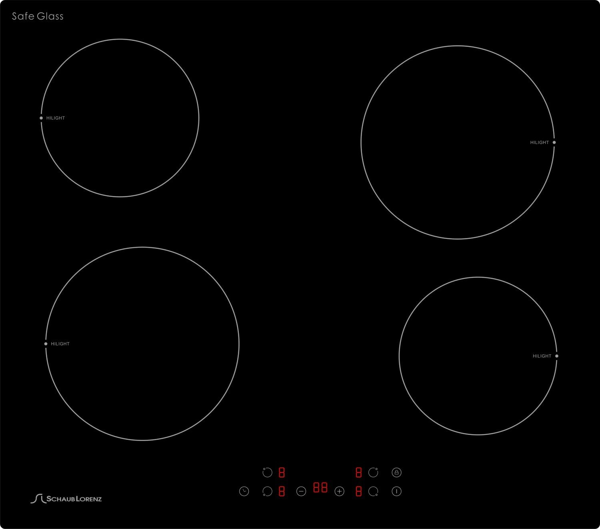
Task: Tap the power on/off key
Action: pos(396,491)
